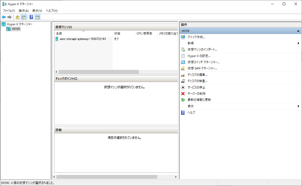Click ディスクの編集... action
Screen dimensions: 302x186
pyautogui.click(x=197, y=75)
